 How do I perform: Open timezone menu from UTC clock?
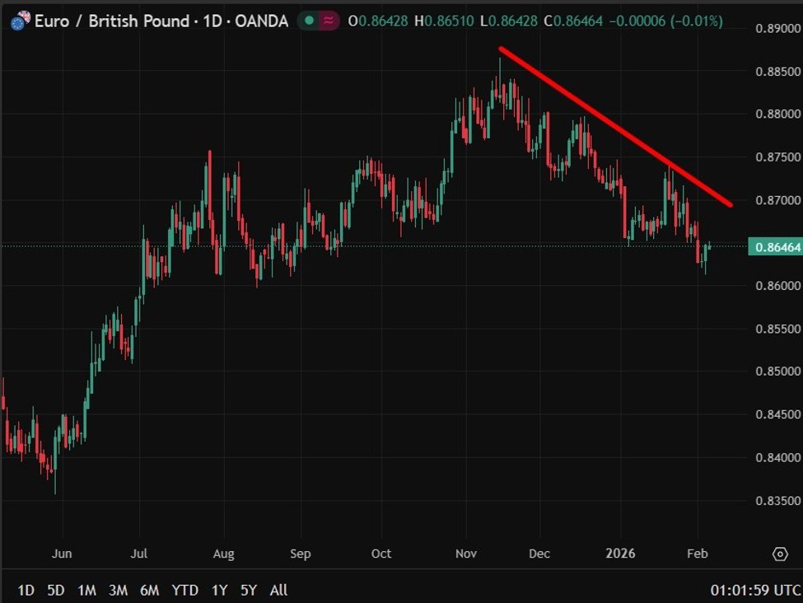[x=754, y=590]
